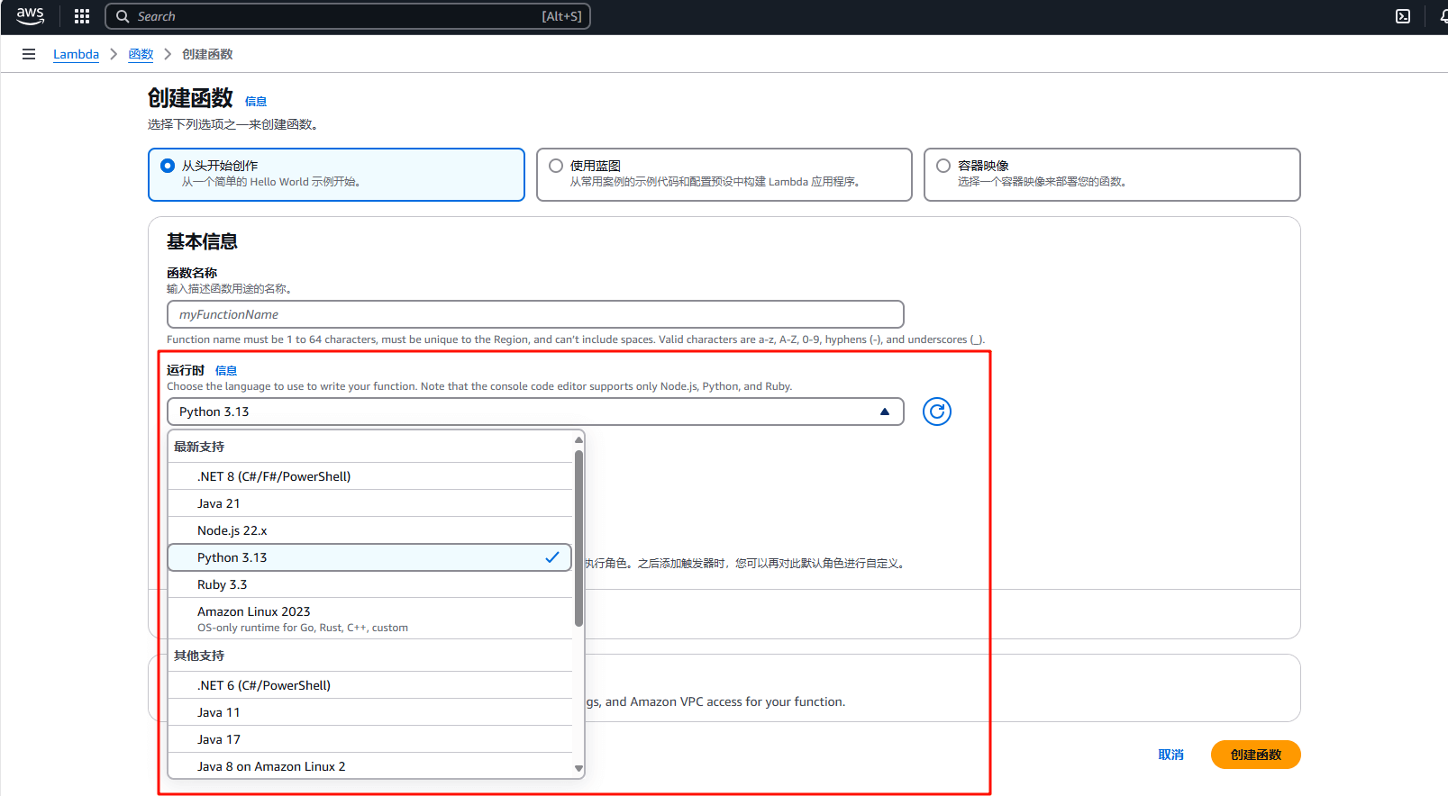
Task: Focus the top Search bar
Action: click(348, 16)
